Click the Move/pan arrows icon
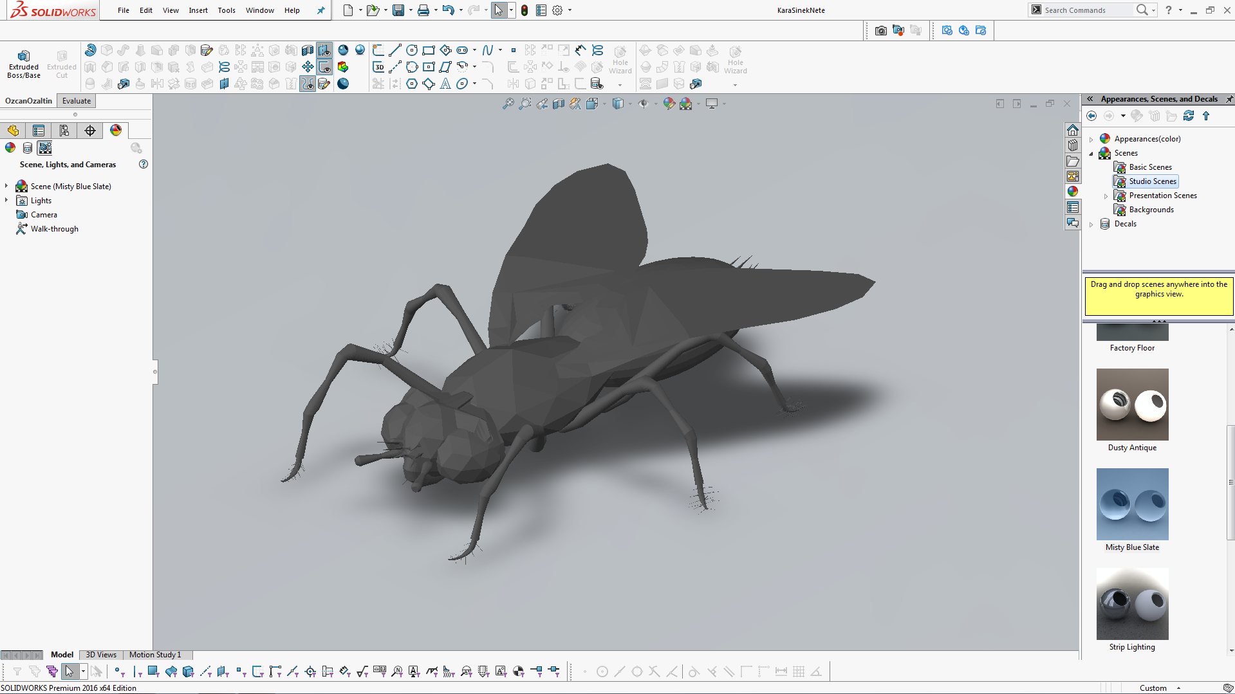Image resolution: width=1235 pixels, height=694 pixels. pyautogui.click(x=308, y=67)
